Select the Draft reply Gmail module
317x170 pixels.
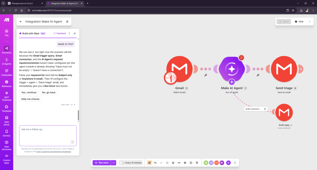tap(284, 113)
